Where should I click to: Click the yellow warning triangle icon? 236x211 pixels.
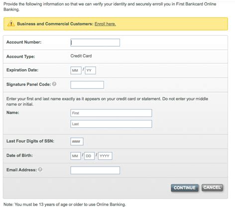tap(11, 23)
